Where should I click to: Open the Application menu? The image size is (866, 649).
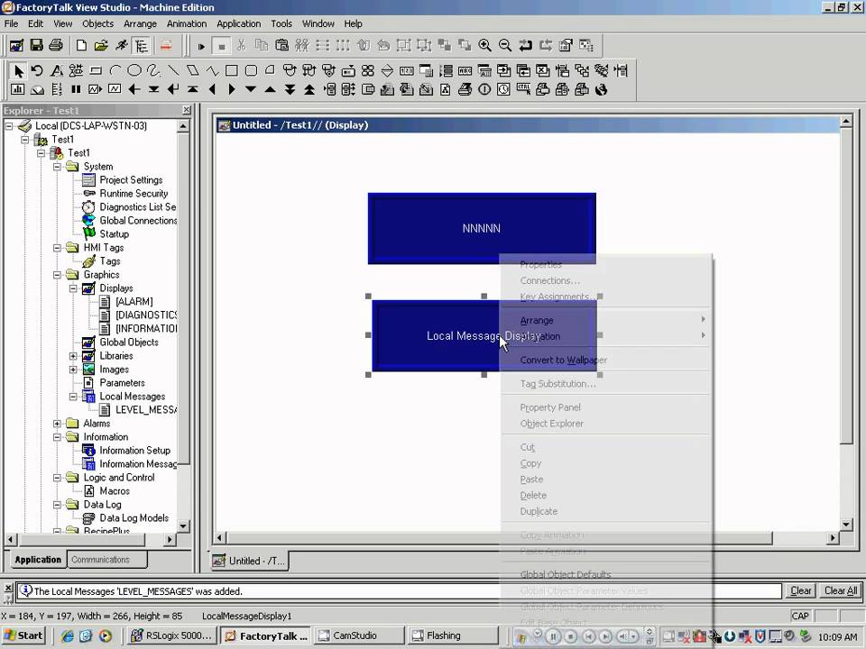click(238, 23)
